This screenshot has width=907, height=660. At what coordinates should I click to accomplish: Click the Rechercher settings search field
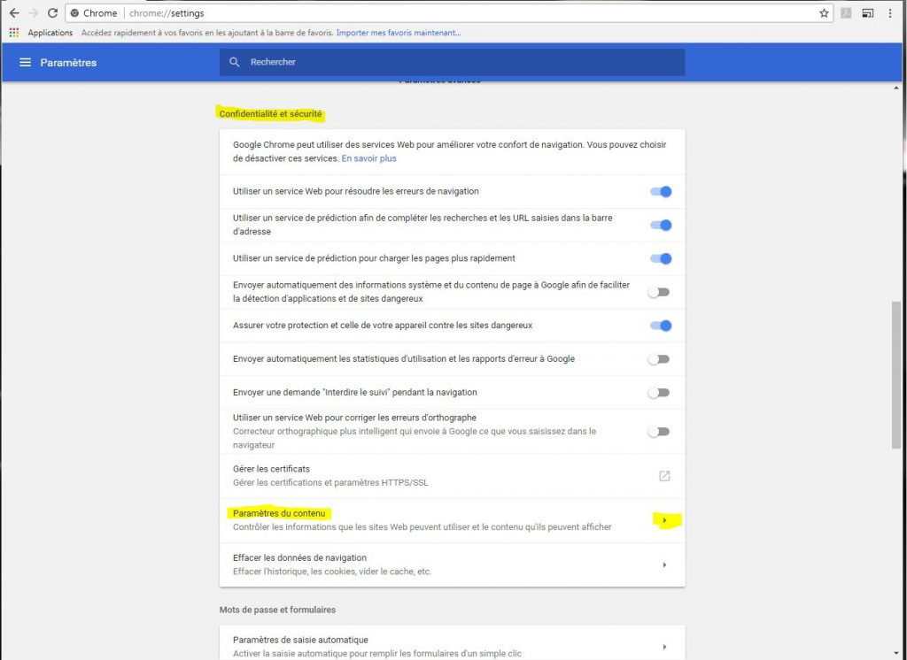[x=452, y=62]
